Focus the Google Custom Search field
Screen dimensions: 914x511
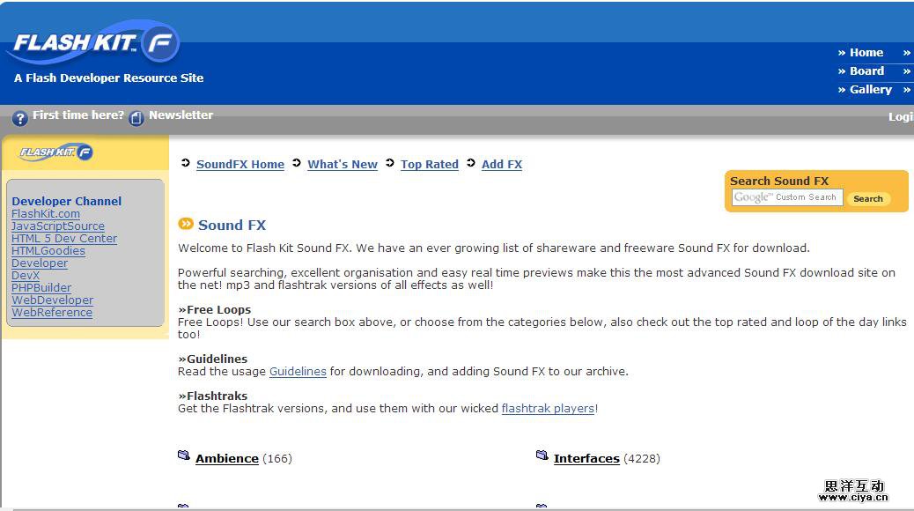[x=787, y=197]
